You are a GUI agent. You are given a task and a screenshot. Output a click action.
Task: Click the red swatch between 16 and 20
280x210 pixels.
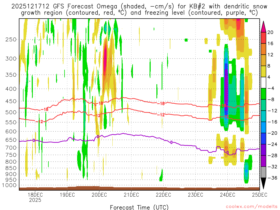(263, 38)
